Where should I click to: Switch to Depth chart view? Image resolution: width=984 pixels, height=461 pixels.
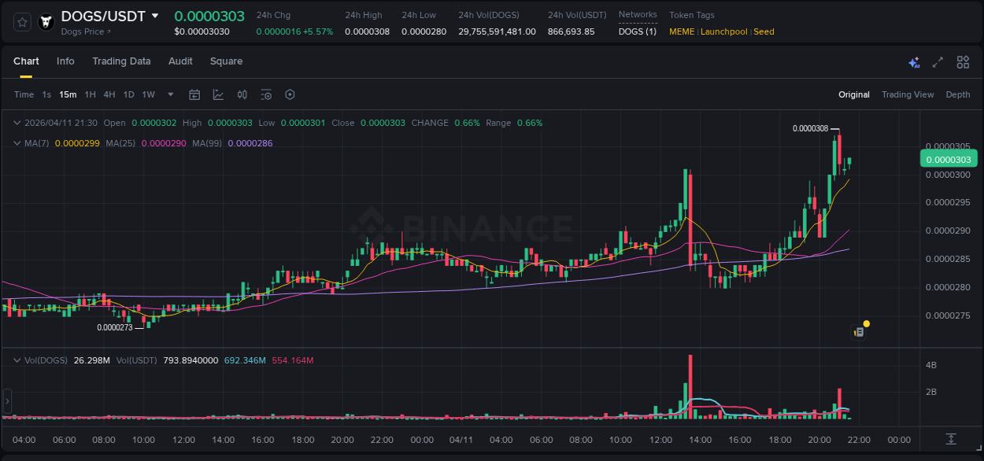point(958,94)
